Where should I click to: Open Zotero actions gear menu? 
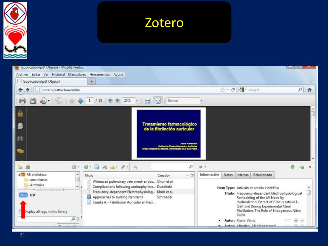tap(75, 167)
